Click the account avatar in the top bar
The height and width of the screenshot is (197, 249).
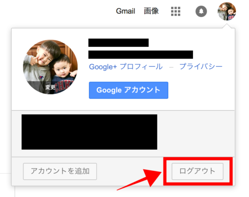(227, 11)
